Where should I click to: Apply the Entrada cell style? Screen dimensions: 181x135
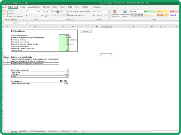[163, 15]
